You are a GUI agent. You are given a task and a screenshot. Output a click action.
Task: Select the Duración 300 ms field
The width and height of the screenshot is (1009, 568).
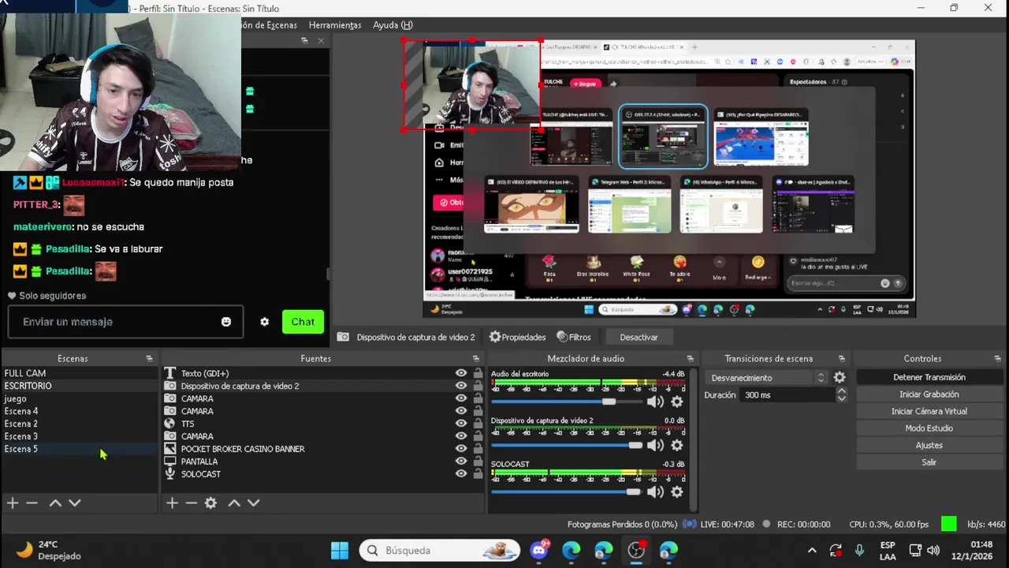(787, 395)
